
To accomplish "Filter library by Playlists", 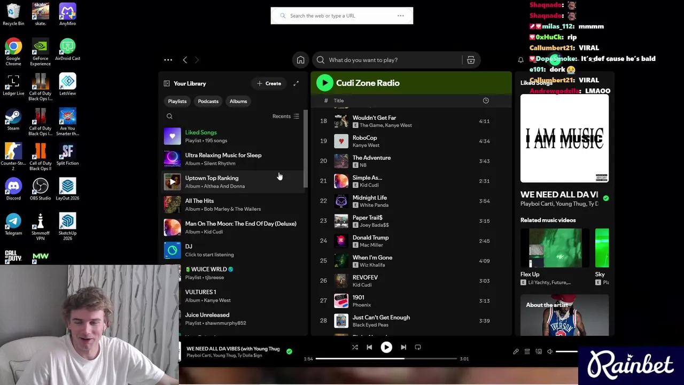I will coord(177,101).
